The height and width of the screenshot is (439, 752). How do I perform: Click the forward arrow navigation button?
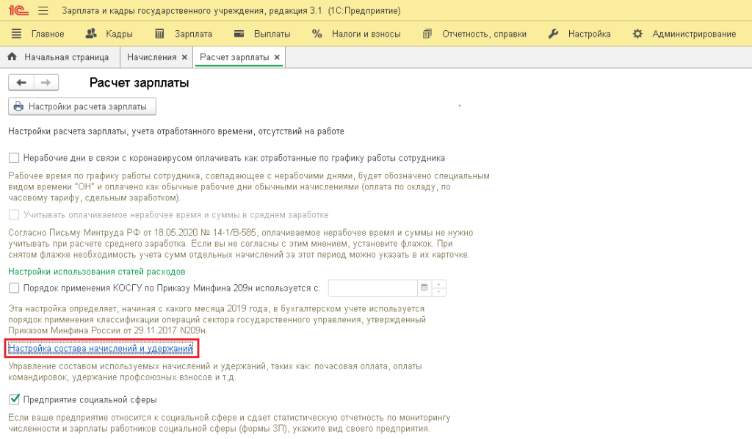[45, 83]
